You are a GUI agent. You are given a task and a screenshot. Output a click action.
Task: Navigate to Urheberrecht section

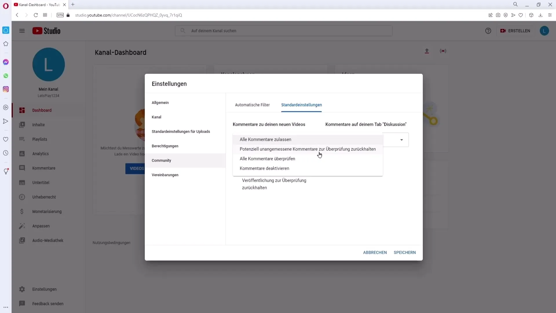tap(44, 197)
